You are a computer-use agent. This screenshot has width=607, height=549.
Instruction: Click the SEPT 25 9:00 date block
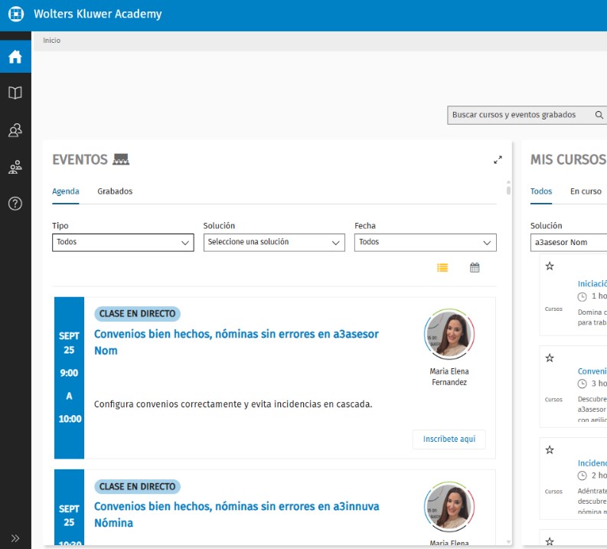(x=70, y=378)
